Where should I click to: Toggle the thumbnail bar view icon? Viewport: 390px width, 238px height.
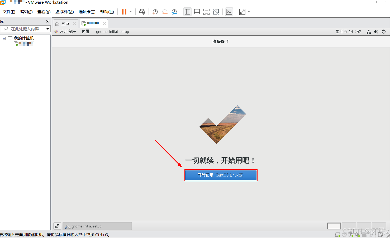[x=197, y=12]
